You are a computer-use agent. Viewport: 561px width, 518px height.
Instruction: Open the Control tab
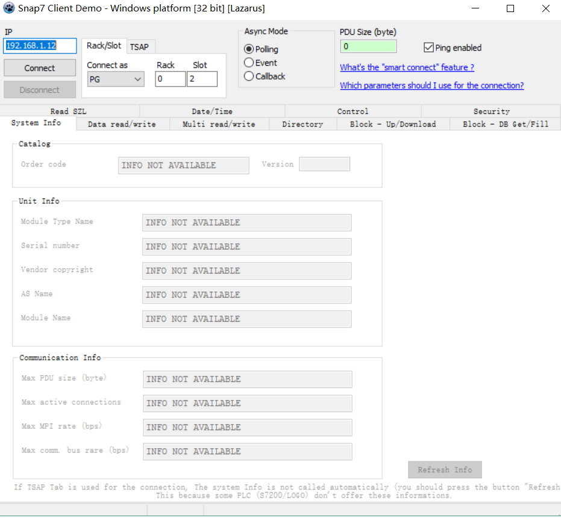tap(353, 111)
